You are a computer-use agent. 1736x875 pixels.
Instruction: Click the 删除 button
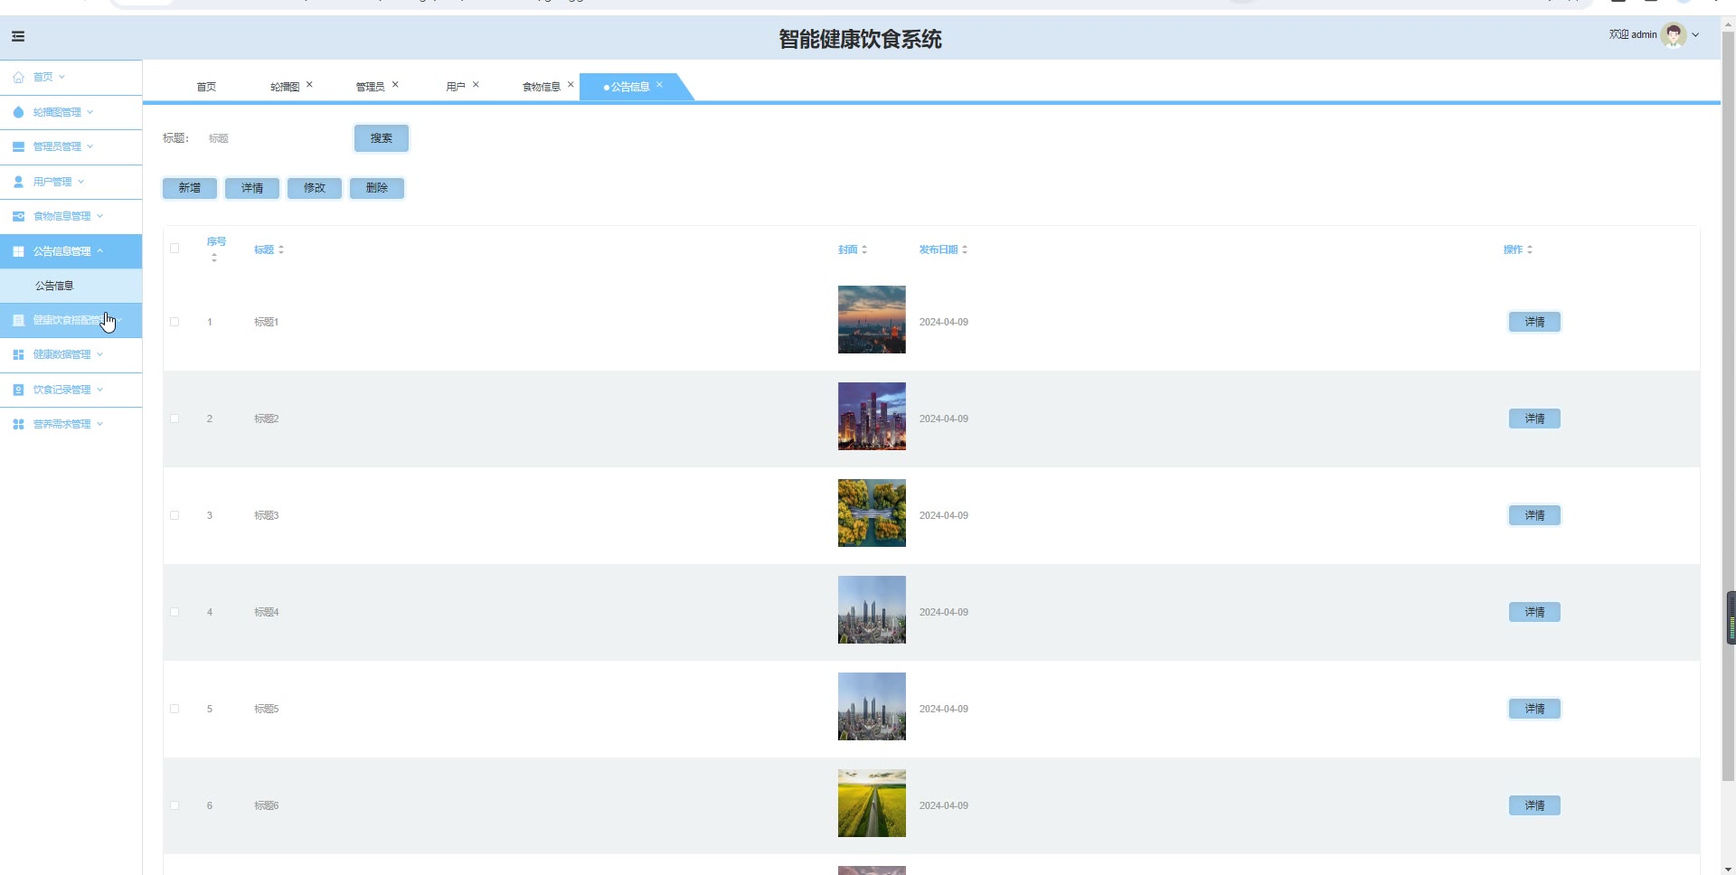point(377,188)
